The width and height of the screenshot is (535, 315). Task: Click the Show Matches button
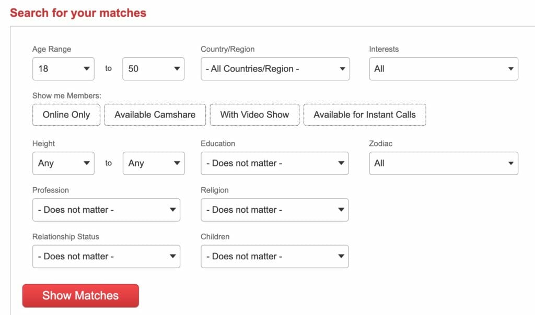tap(80, 295)
